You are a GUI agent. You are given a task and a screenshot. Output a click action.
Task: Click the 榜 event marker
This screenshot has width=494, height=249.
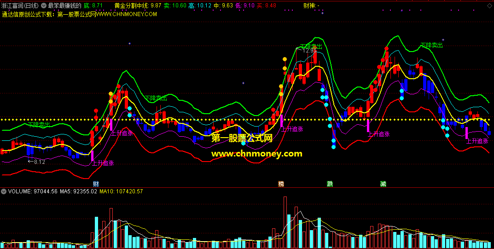(281, 184)
